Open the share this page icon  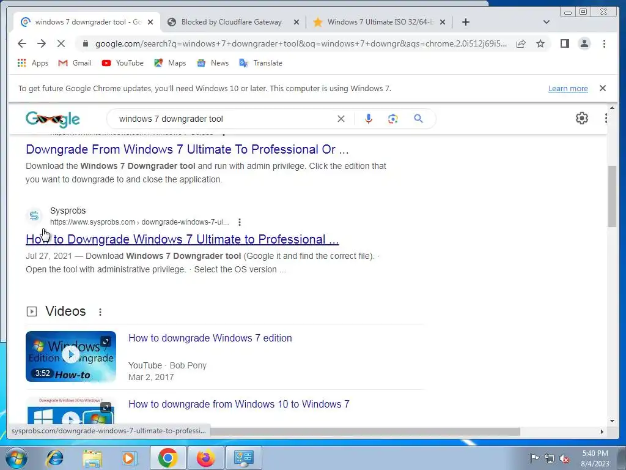coord(521,43)
